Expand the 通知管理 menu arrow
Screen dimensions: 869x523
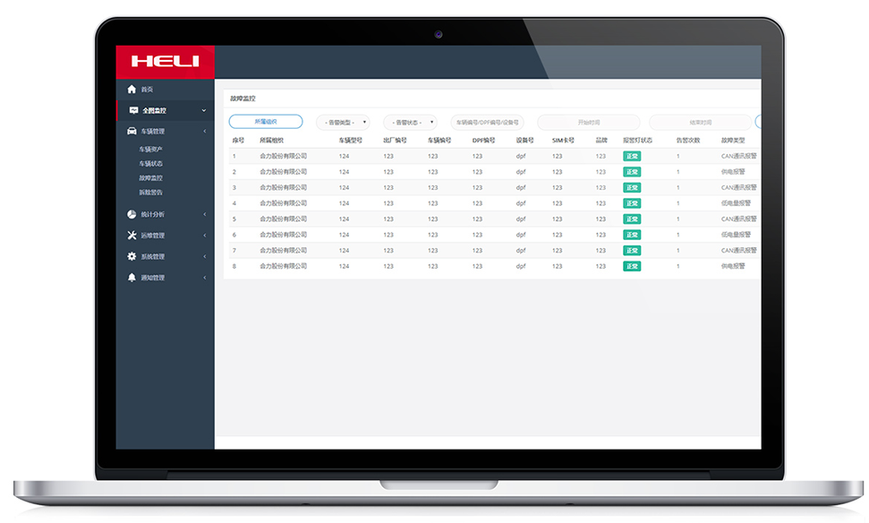point(204,278)
